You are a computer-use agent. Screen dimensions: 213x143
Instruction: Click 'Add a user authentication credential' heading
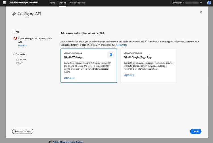[82, 33]
